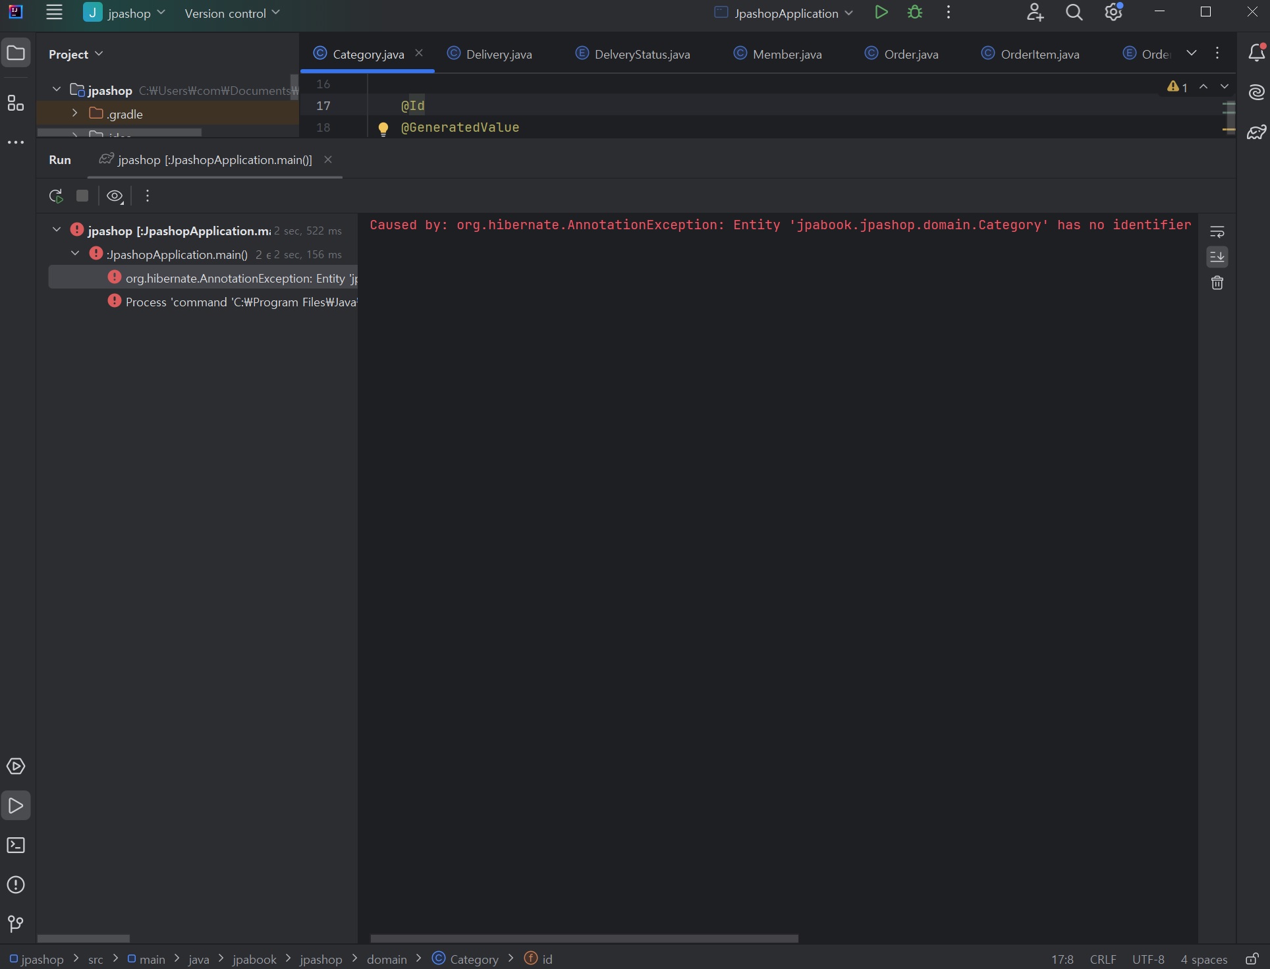This screenshot has height=969, width=1270.
Task: Collapse the jpashop root folder
Action: pyautogui.click(x=57, y=89)
